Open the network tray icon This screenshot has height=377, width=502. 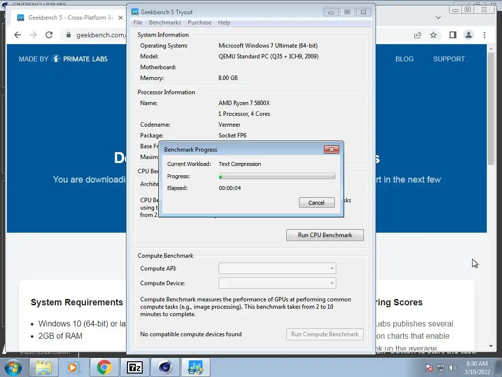[441, 368]
